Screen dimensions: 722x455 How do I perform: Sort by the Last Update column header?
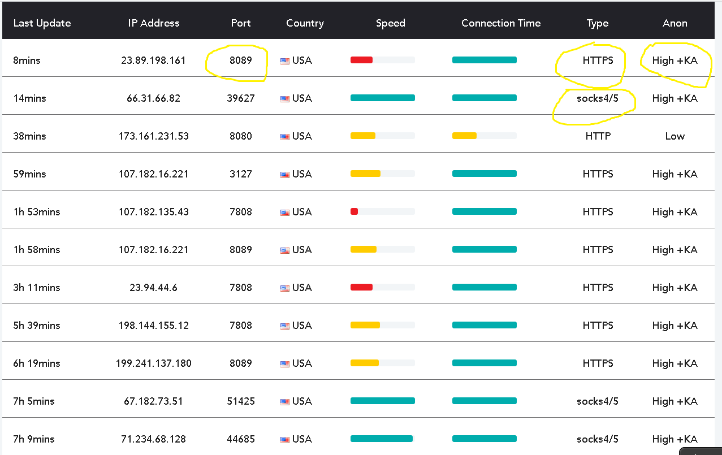point(42,23)
